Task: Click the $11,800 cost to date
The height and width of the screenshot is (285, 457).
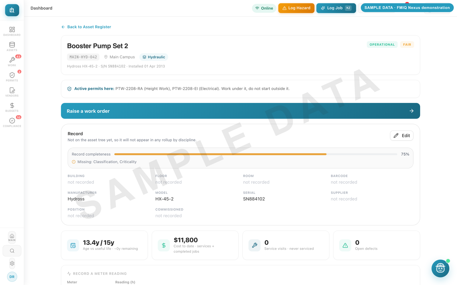Action: point(186,240)
